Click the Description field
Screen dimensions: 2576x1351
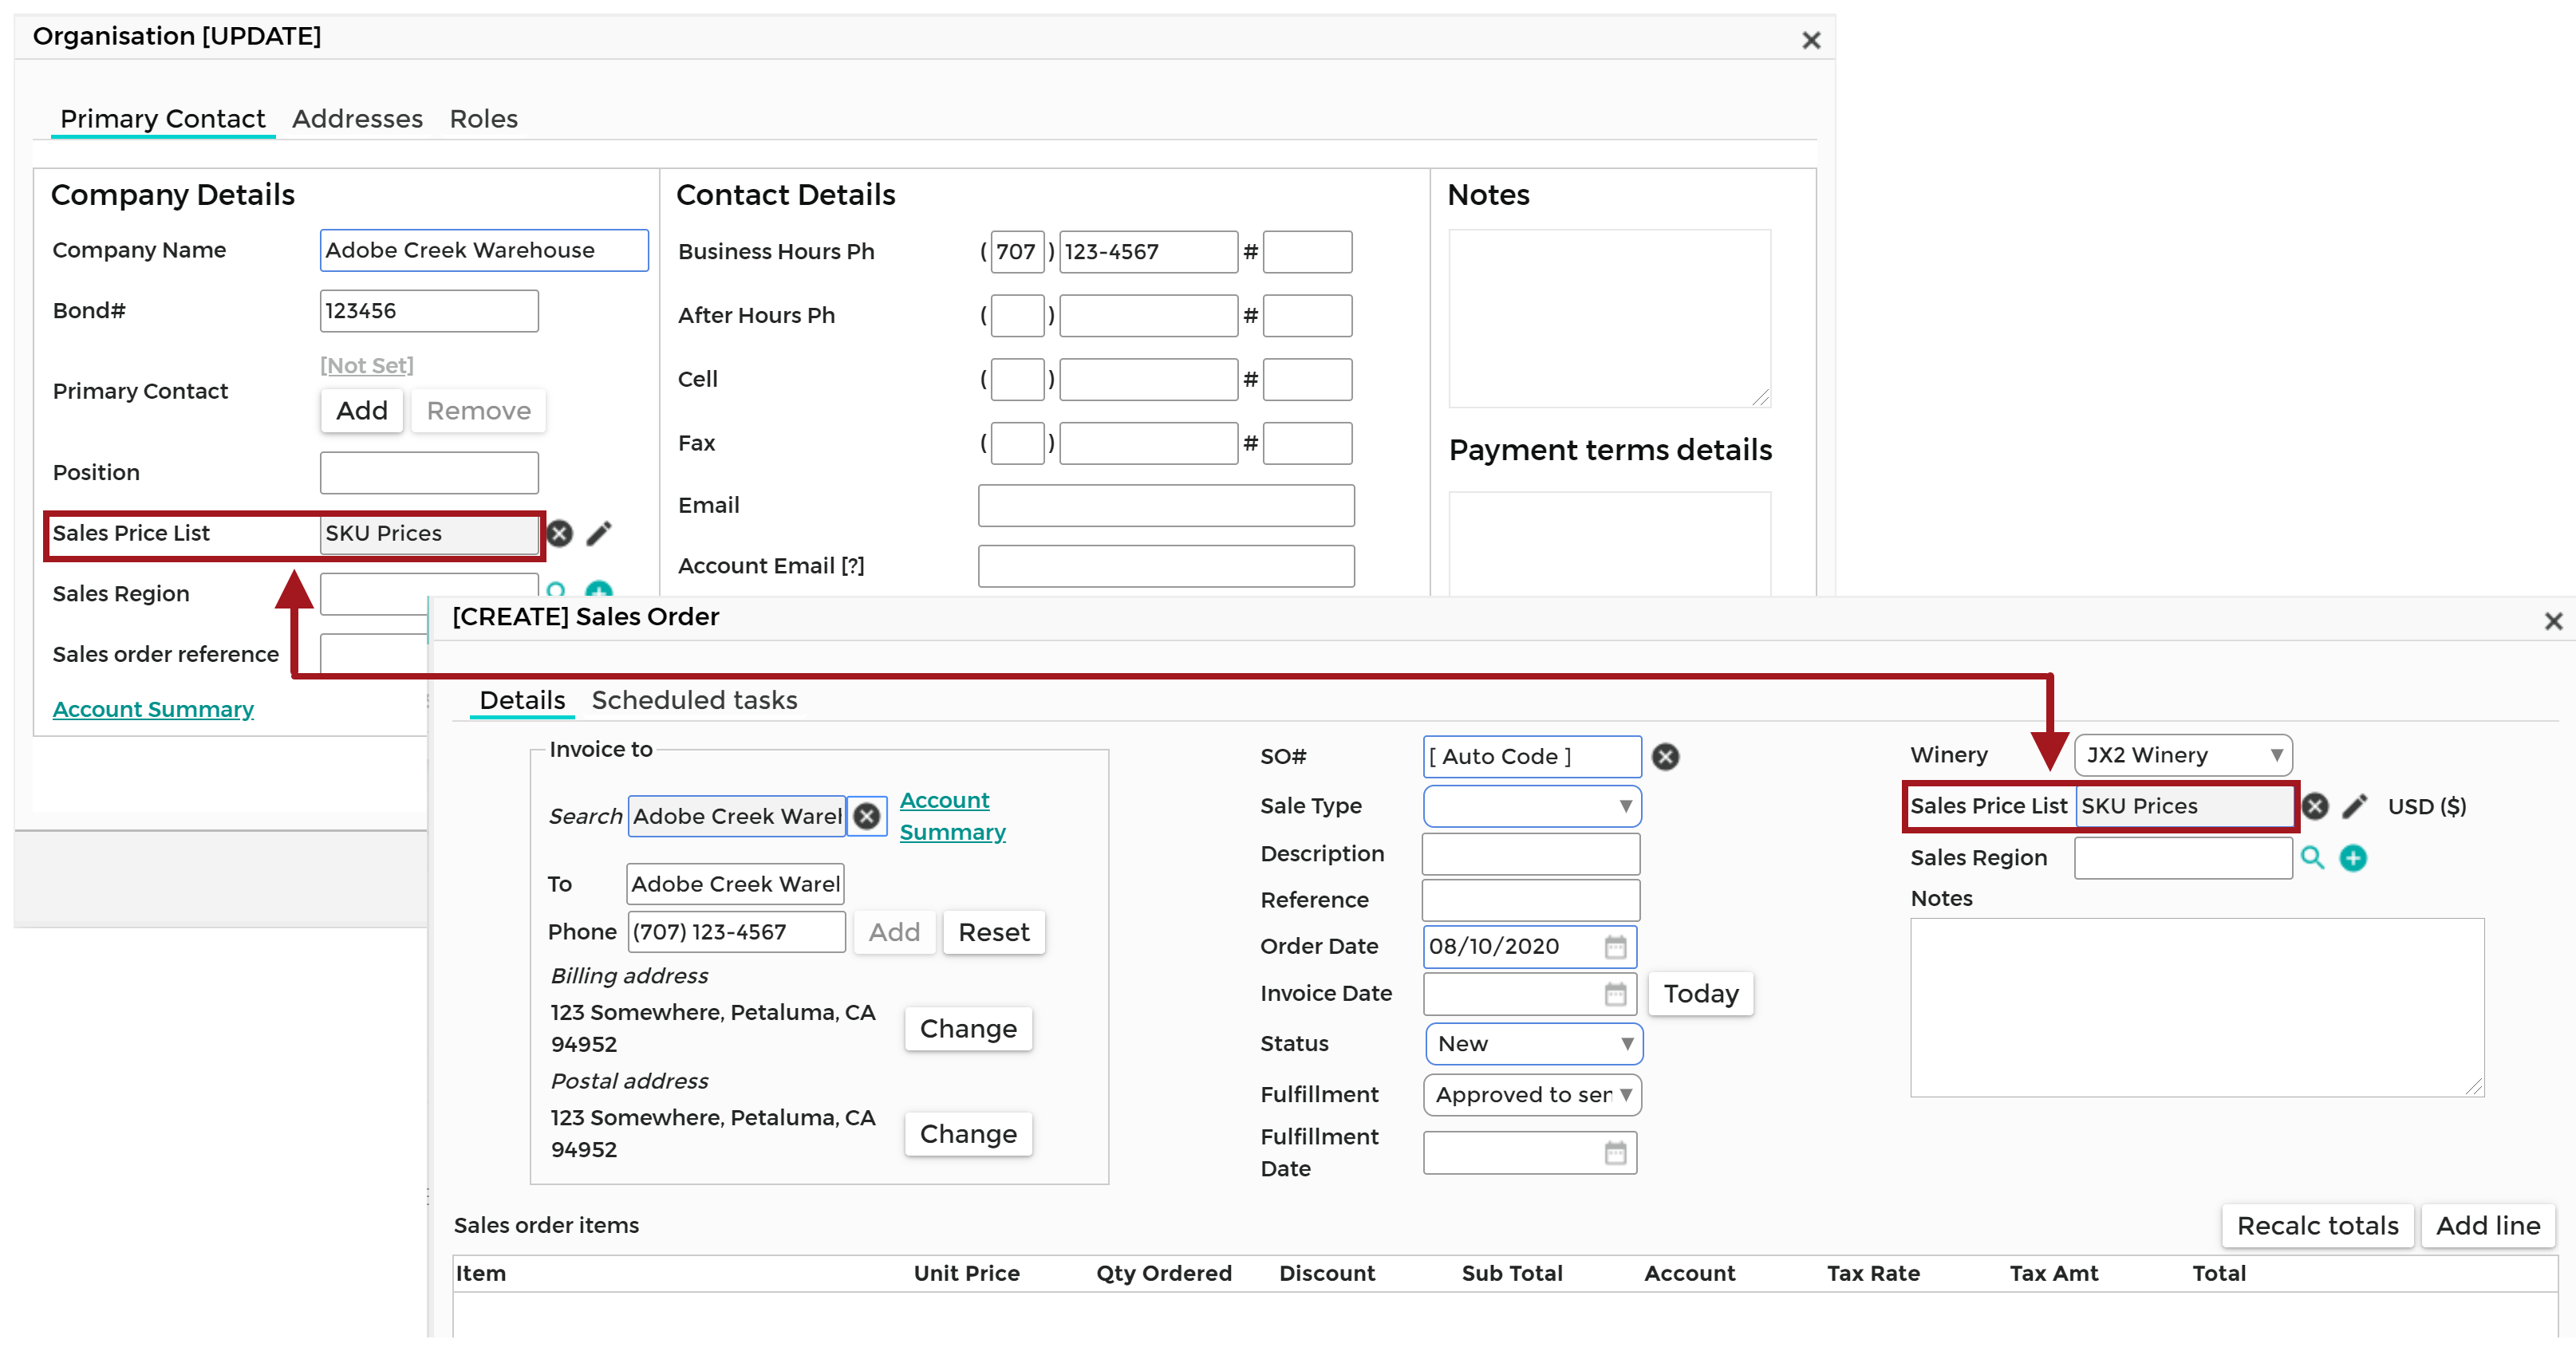1531,855
